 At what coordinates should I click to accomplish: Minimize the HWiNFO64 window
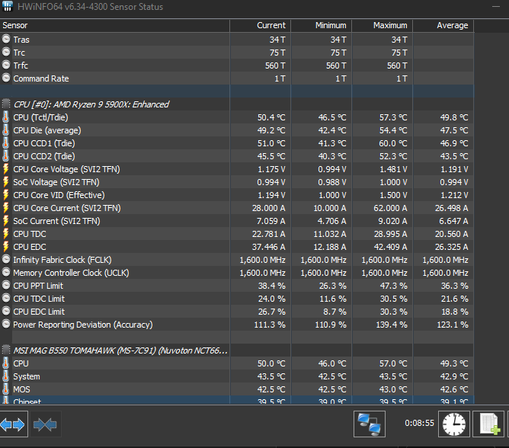(496, 7)
